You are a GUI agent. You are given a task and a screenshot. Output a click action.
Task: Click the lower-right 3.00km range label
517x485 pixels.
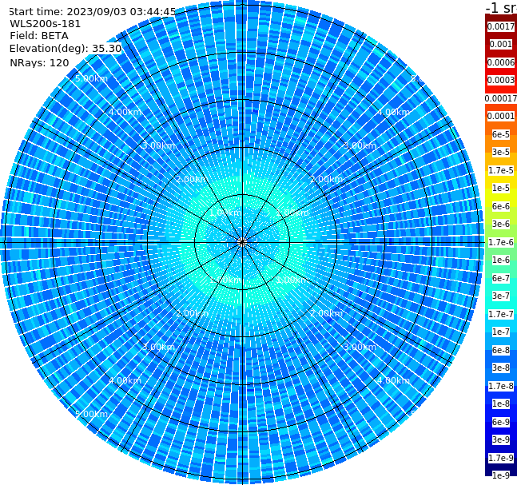click(360, 347)
